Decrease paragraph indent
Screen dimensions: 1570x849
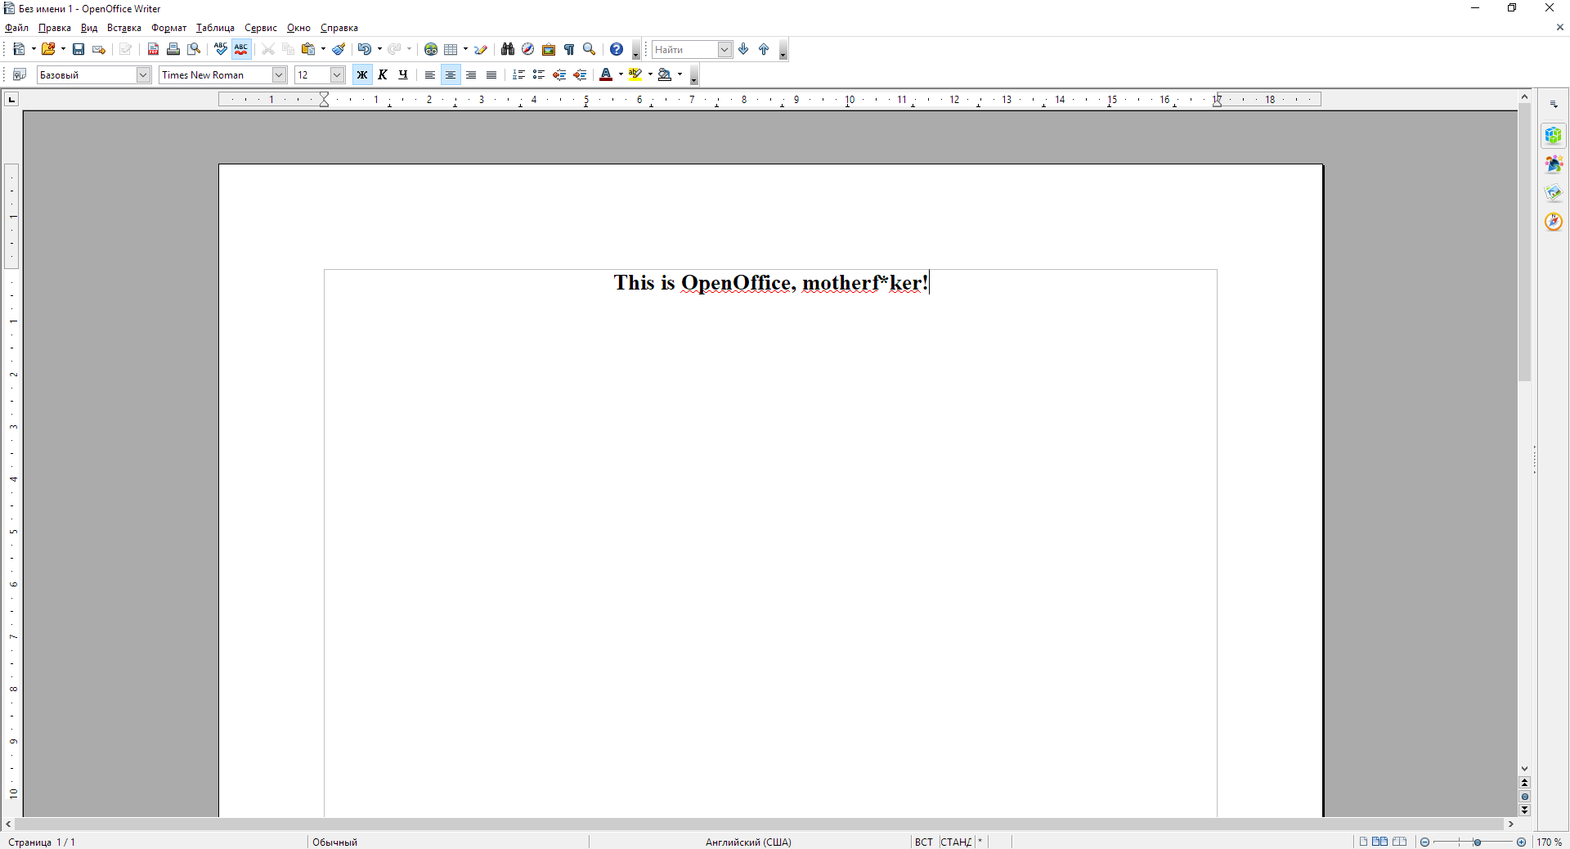coord(559,74)
